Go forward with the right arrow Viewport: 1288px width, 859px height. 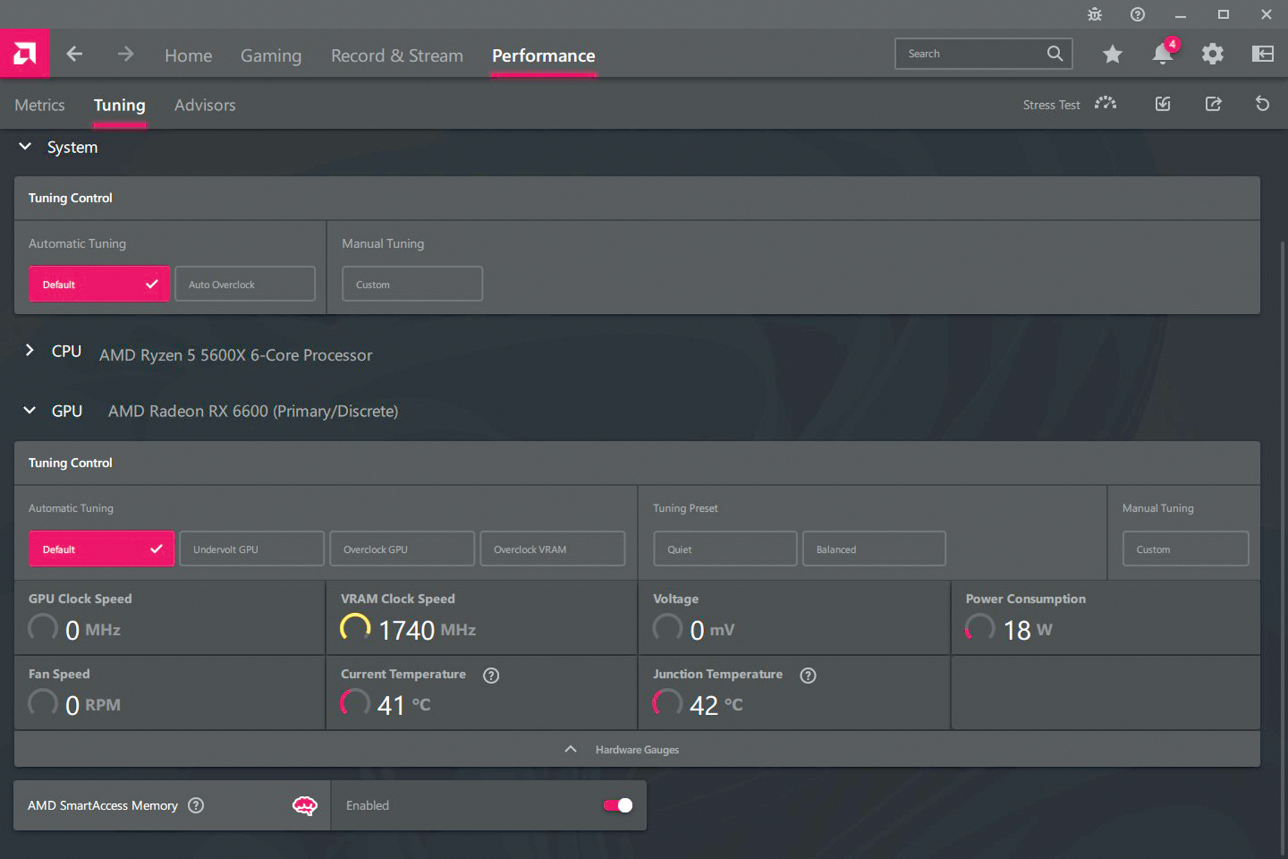click(125, 54)
